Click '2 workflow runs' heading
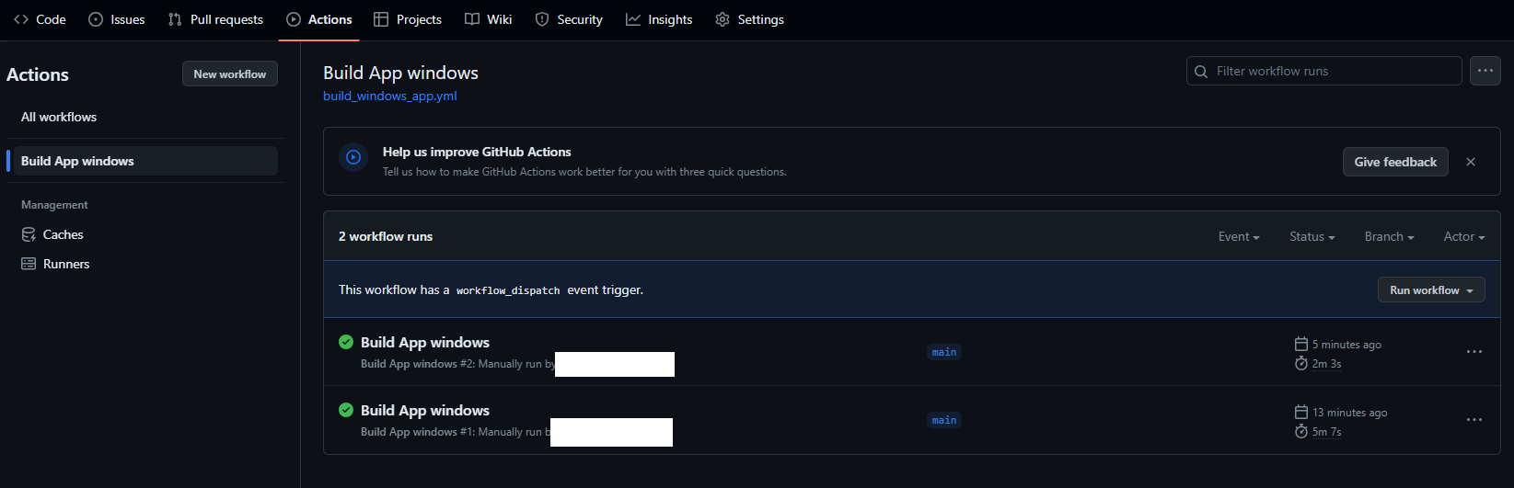The height and width of the screenshot is (488, 1514). pyautogui.click(x=386, y=236)
